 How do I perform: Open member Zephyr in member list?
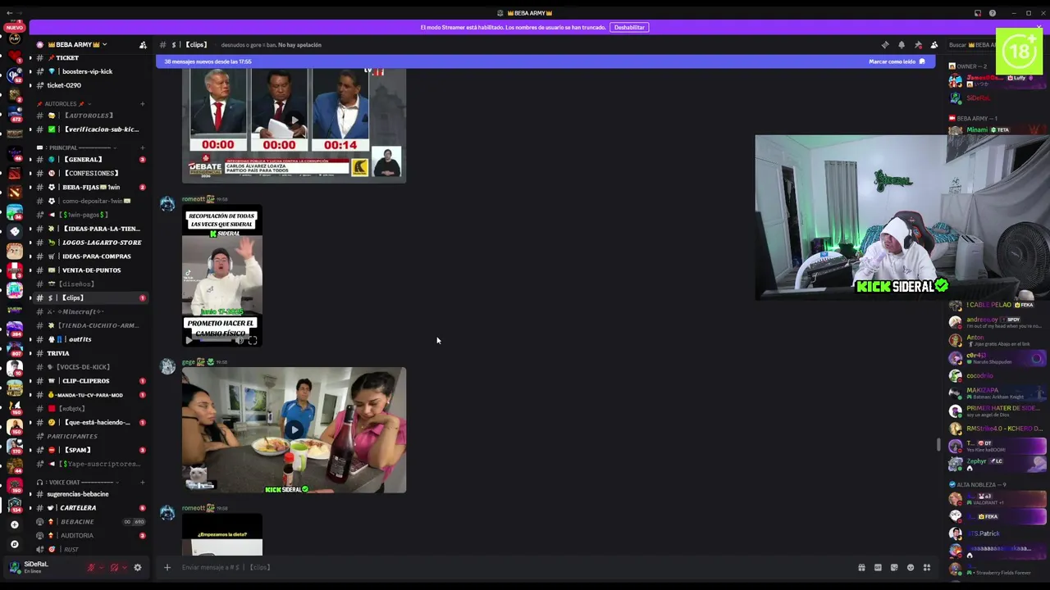coord(997,464)
